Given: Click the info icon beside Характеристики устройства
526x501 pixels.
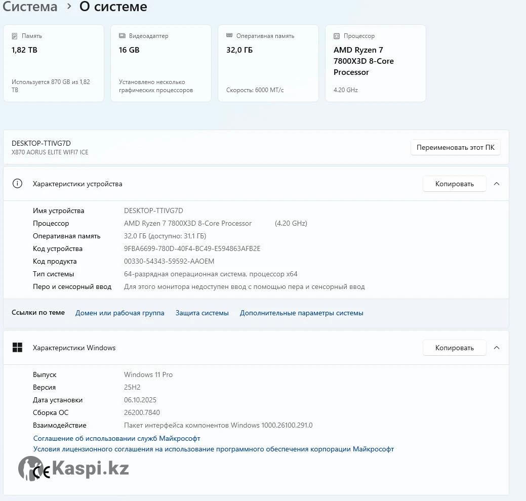Looking at the screenshot, I should 17,184.
